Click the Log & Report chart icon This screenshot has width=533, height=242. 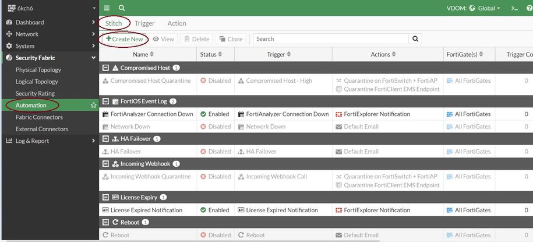click(x=9, y=141)
